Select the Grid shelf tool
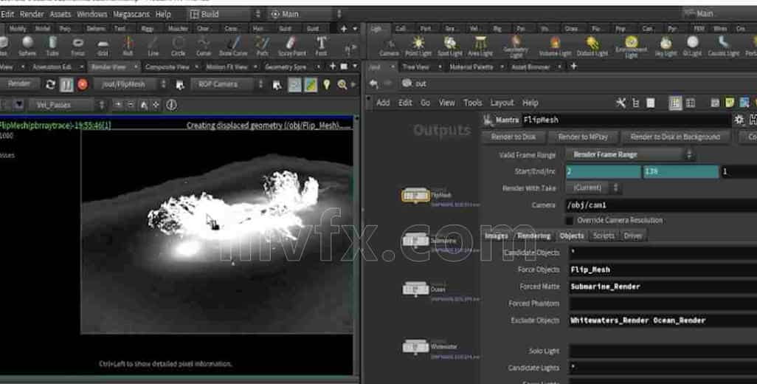Image resolution: width=757 pixels, height=384 pixels. click(x=103, y=45)
